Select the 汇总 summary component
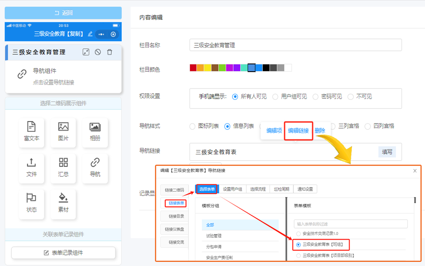This screenshot has height=266, width=425. [x=63, y=168]
